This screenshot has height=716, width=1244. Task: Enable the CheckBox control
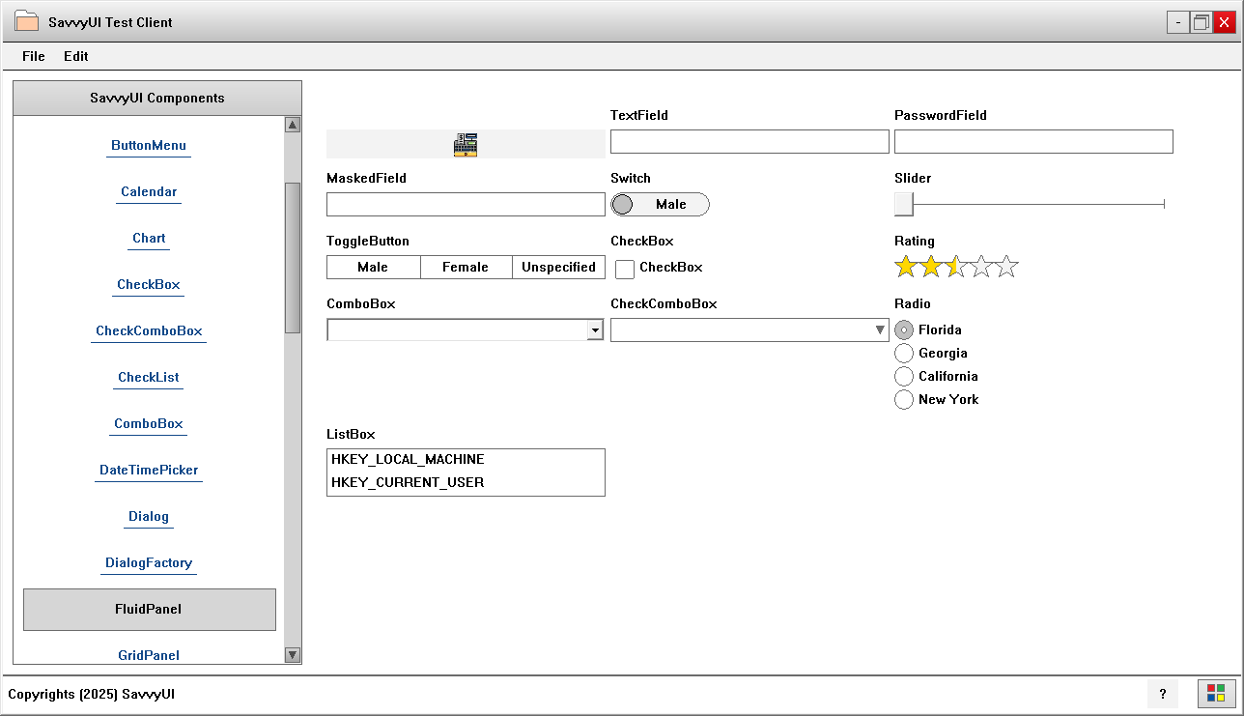coord(624,268)
